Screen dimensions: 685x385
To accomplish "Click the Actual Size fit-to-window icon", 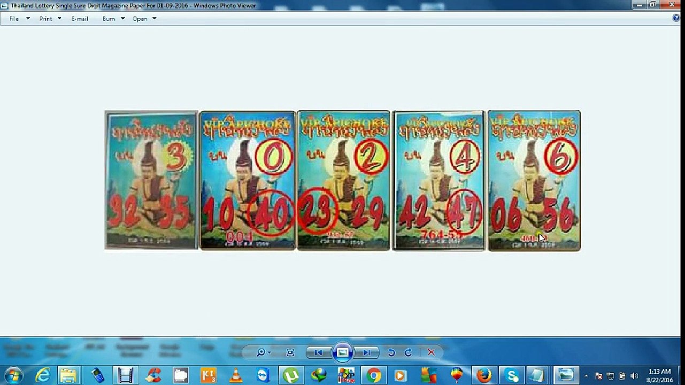I will coord(290,352).
